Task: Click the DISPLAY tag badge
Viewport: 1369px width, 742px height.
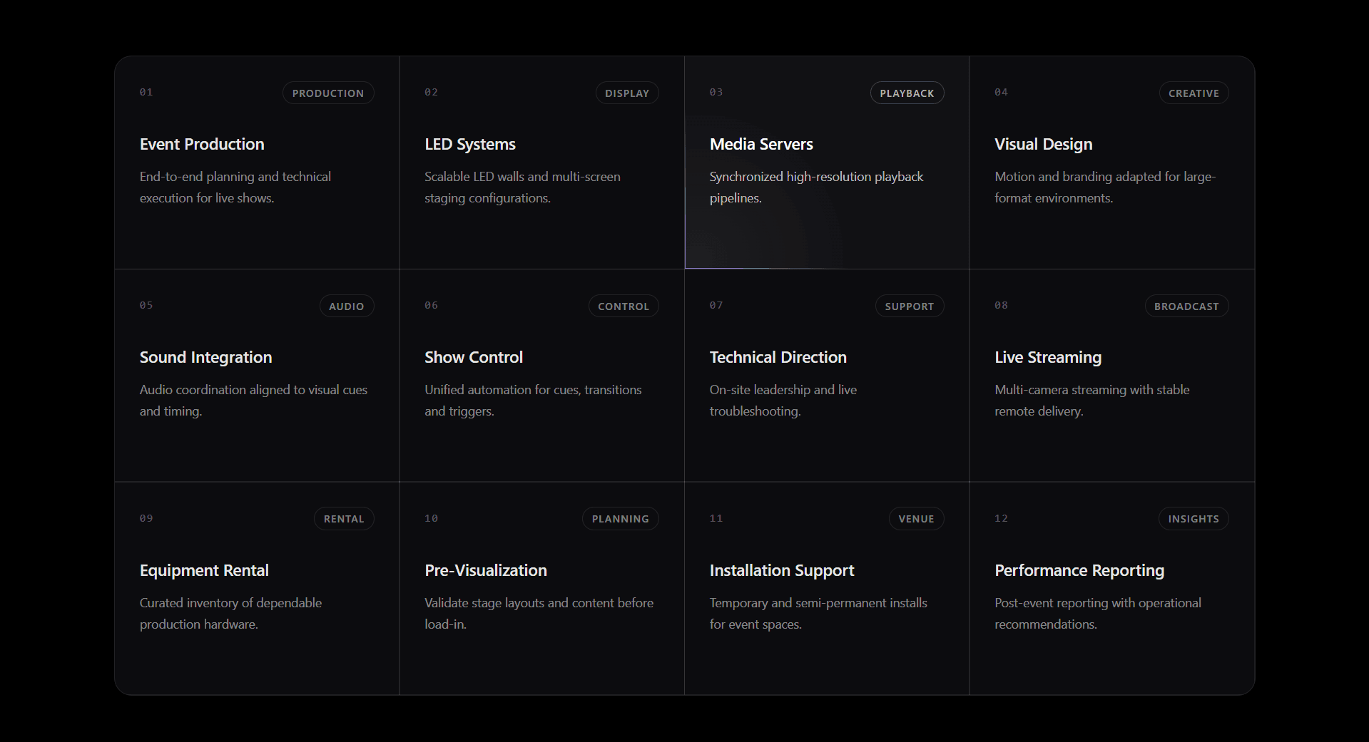Action: pos(627,93)
